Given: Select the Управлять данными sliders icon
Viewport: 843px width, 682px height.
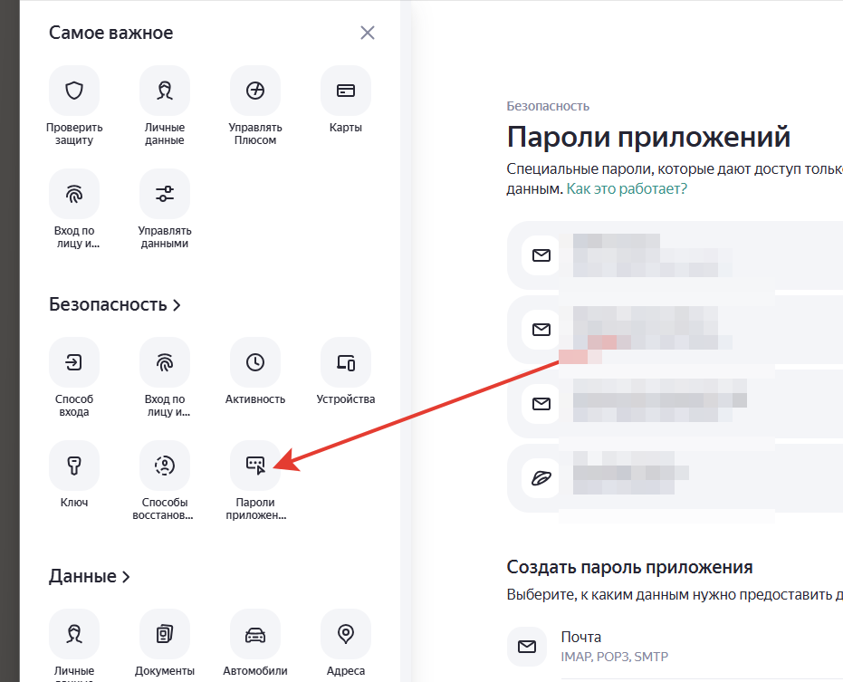Looking at the screenshot, I should click(x=164, y=194).
